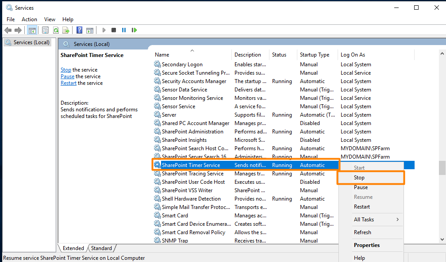Select Simple Mail Transfer Protocol row
The height and width of the screenshot is (262, 446).
[246, 207]
